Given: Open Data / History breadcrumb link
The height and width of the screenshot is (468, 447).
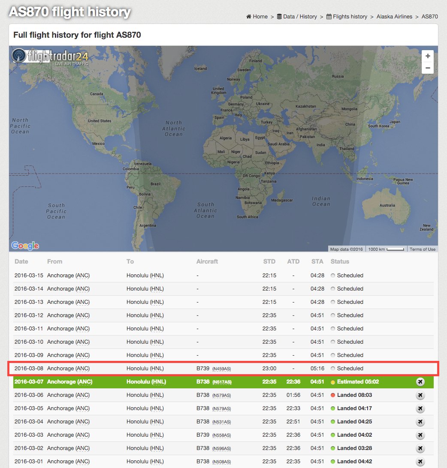Looking at the screenshot, I should coord(297,17).
